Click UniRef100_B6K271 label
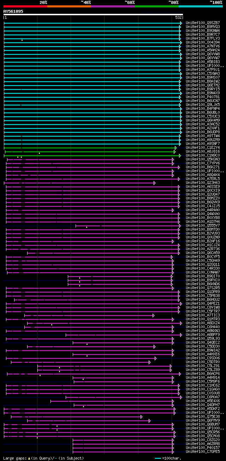This screenshot has height=461, width=226. pyautogui.click(x=202, y=167)
